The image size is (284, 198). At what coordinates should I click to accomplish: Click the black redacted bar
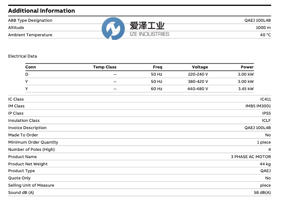[x=140, y=46]
